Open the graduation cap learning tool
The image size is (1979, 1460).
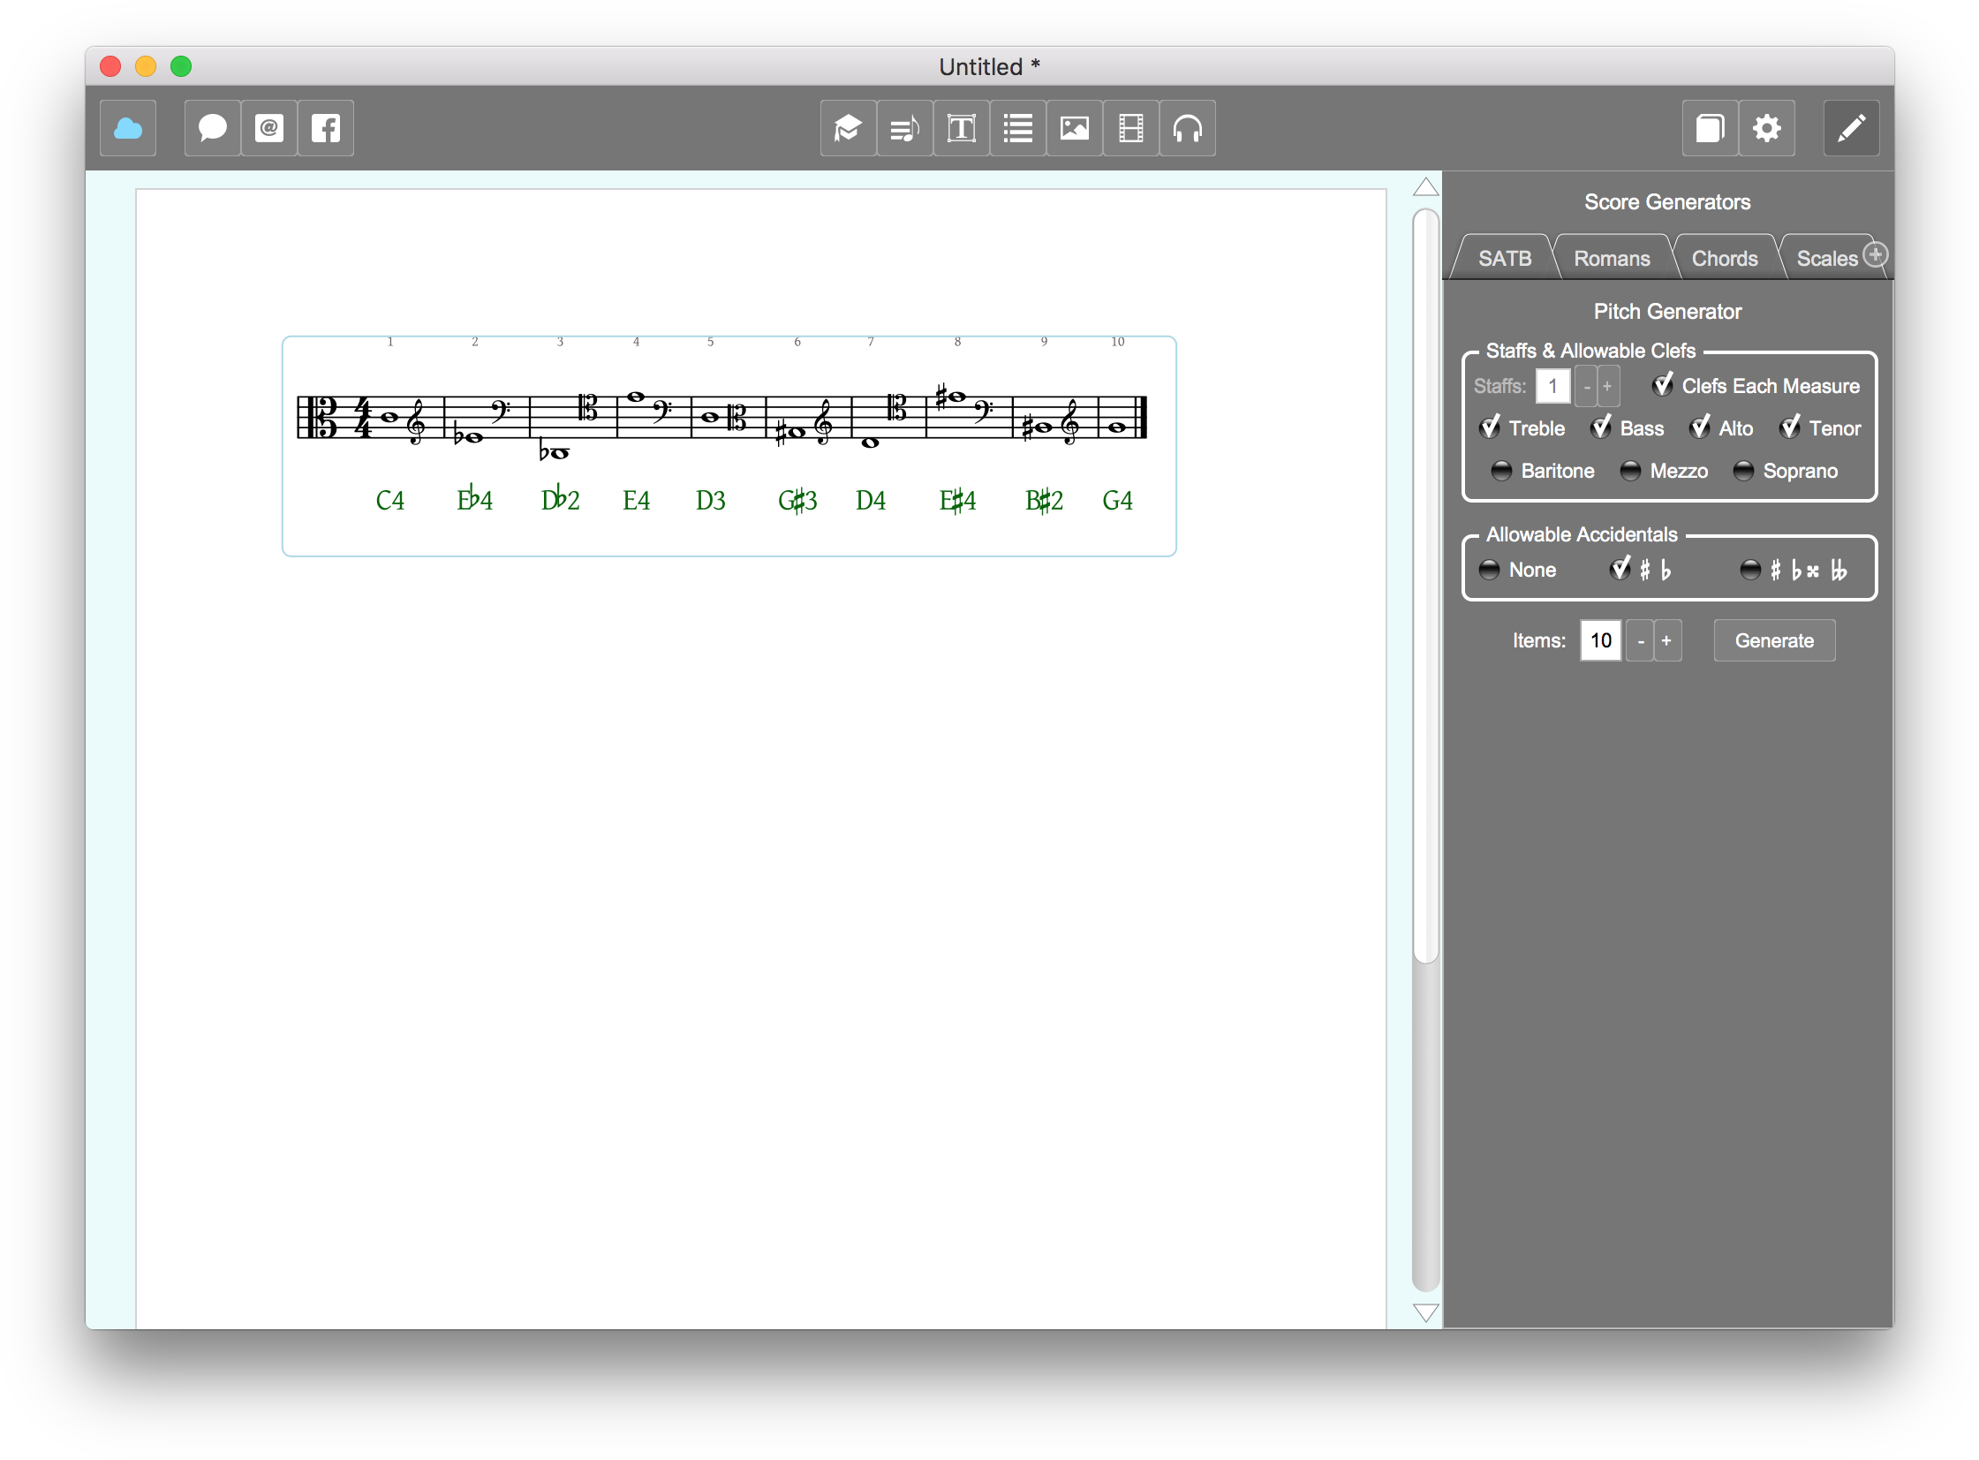[x=847, y=128]
